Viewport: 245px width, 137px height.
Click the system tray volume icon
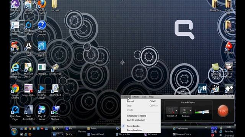[x=220, y=135]
